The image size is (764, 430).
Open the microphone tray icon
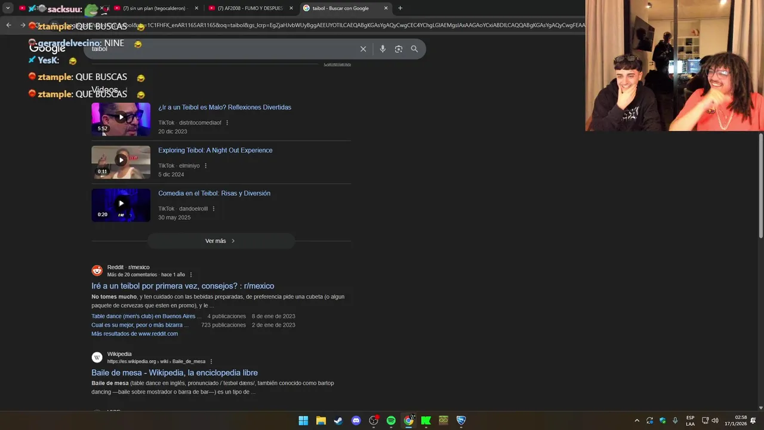pyautogui.click(x=675, y=420)
